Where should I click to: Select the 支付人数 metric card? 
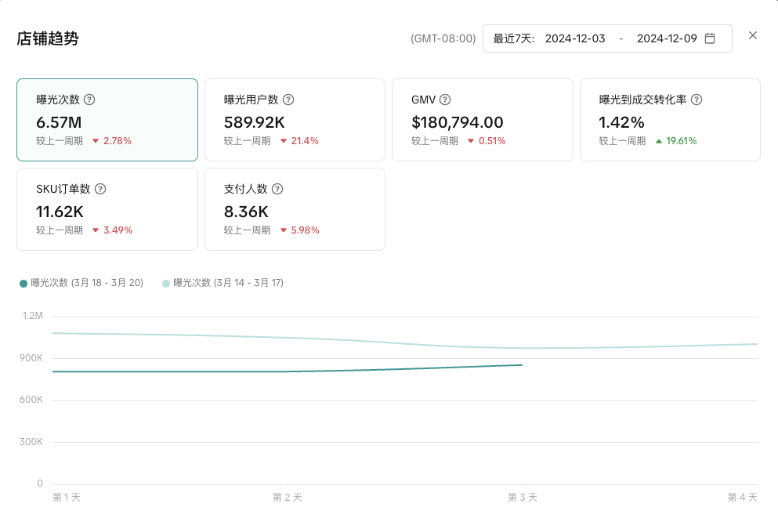(x=295, y=209)
